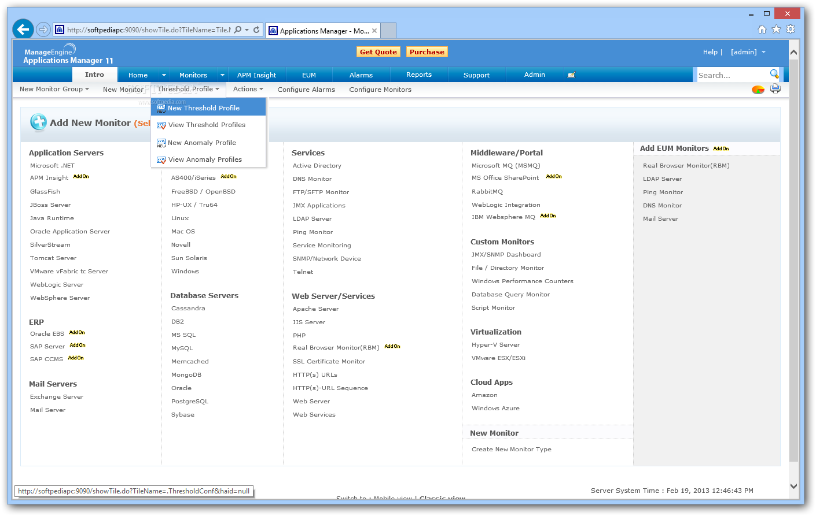Click the Purchase button
The image size is (816, 516).
click(427, 52)
